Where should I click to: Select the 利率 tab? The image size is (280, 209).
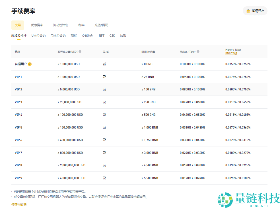81,25
